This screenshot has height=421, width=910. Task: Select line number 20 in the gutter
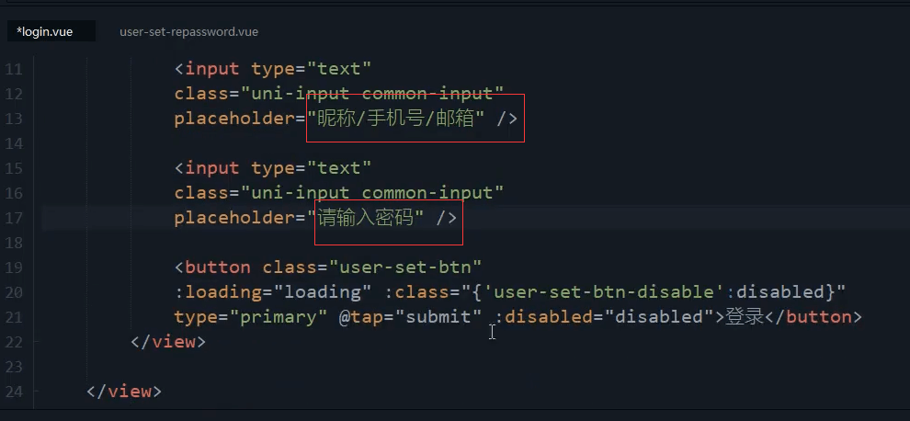pos(14,292)
